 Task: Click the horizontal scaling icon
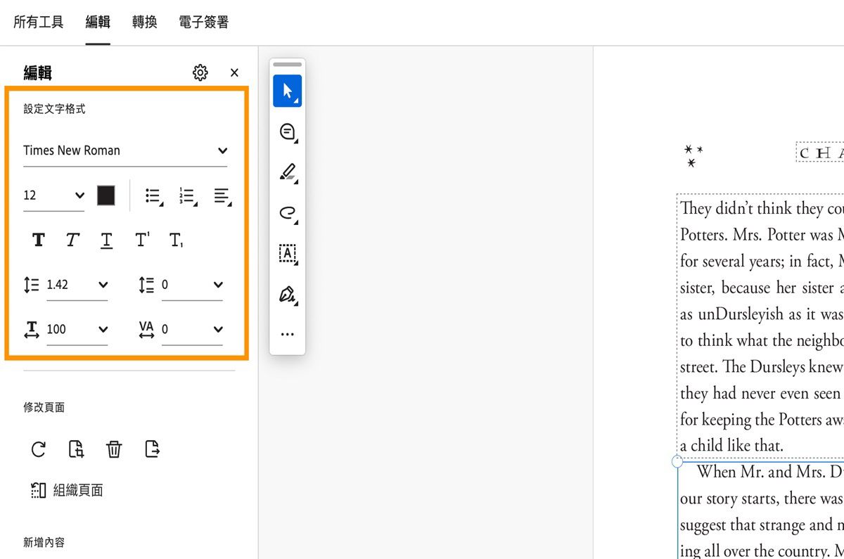(32, 330)
